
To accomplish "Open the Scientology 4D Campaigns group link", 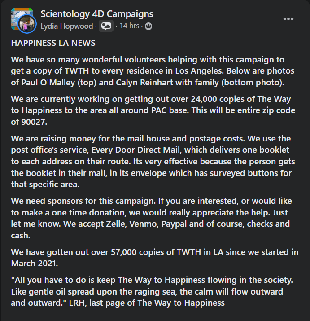I will tap(96, 14).
